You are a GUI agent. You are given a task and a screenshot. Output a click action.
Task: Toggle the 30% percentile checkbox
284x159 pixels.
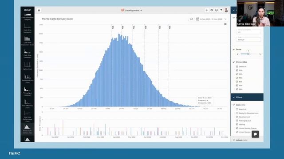(x=237, y=70)
